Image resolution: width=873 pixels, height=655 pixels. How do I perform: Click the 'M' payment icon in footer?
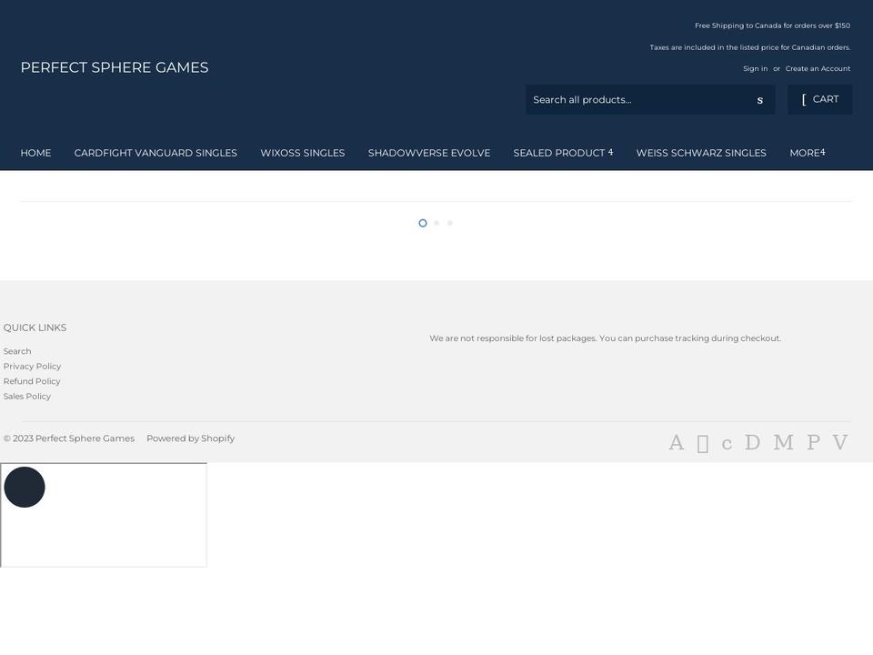tap(783, 443)
